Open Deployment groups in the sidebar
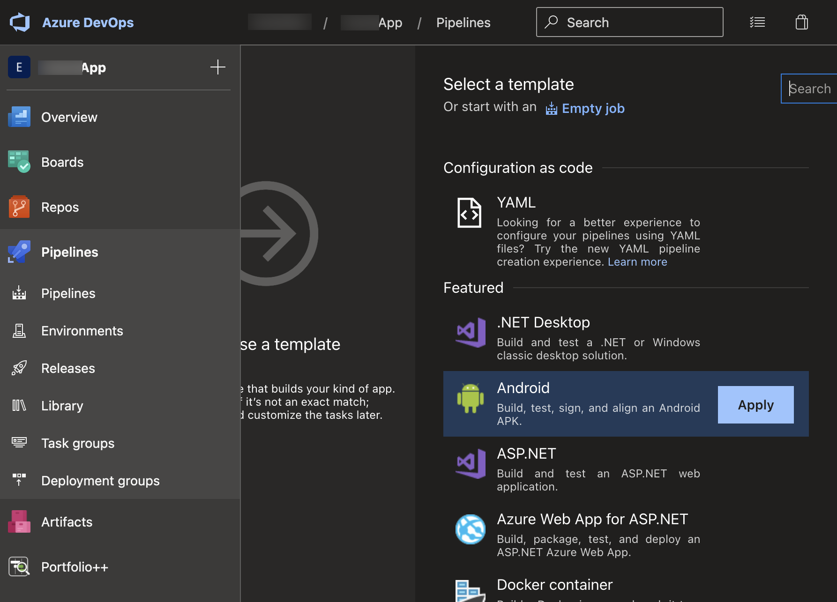Screen dimensions: 837x602 (x=100, y=481)
